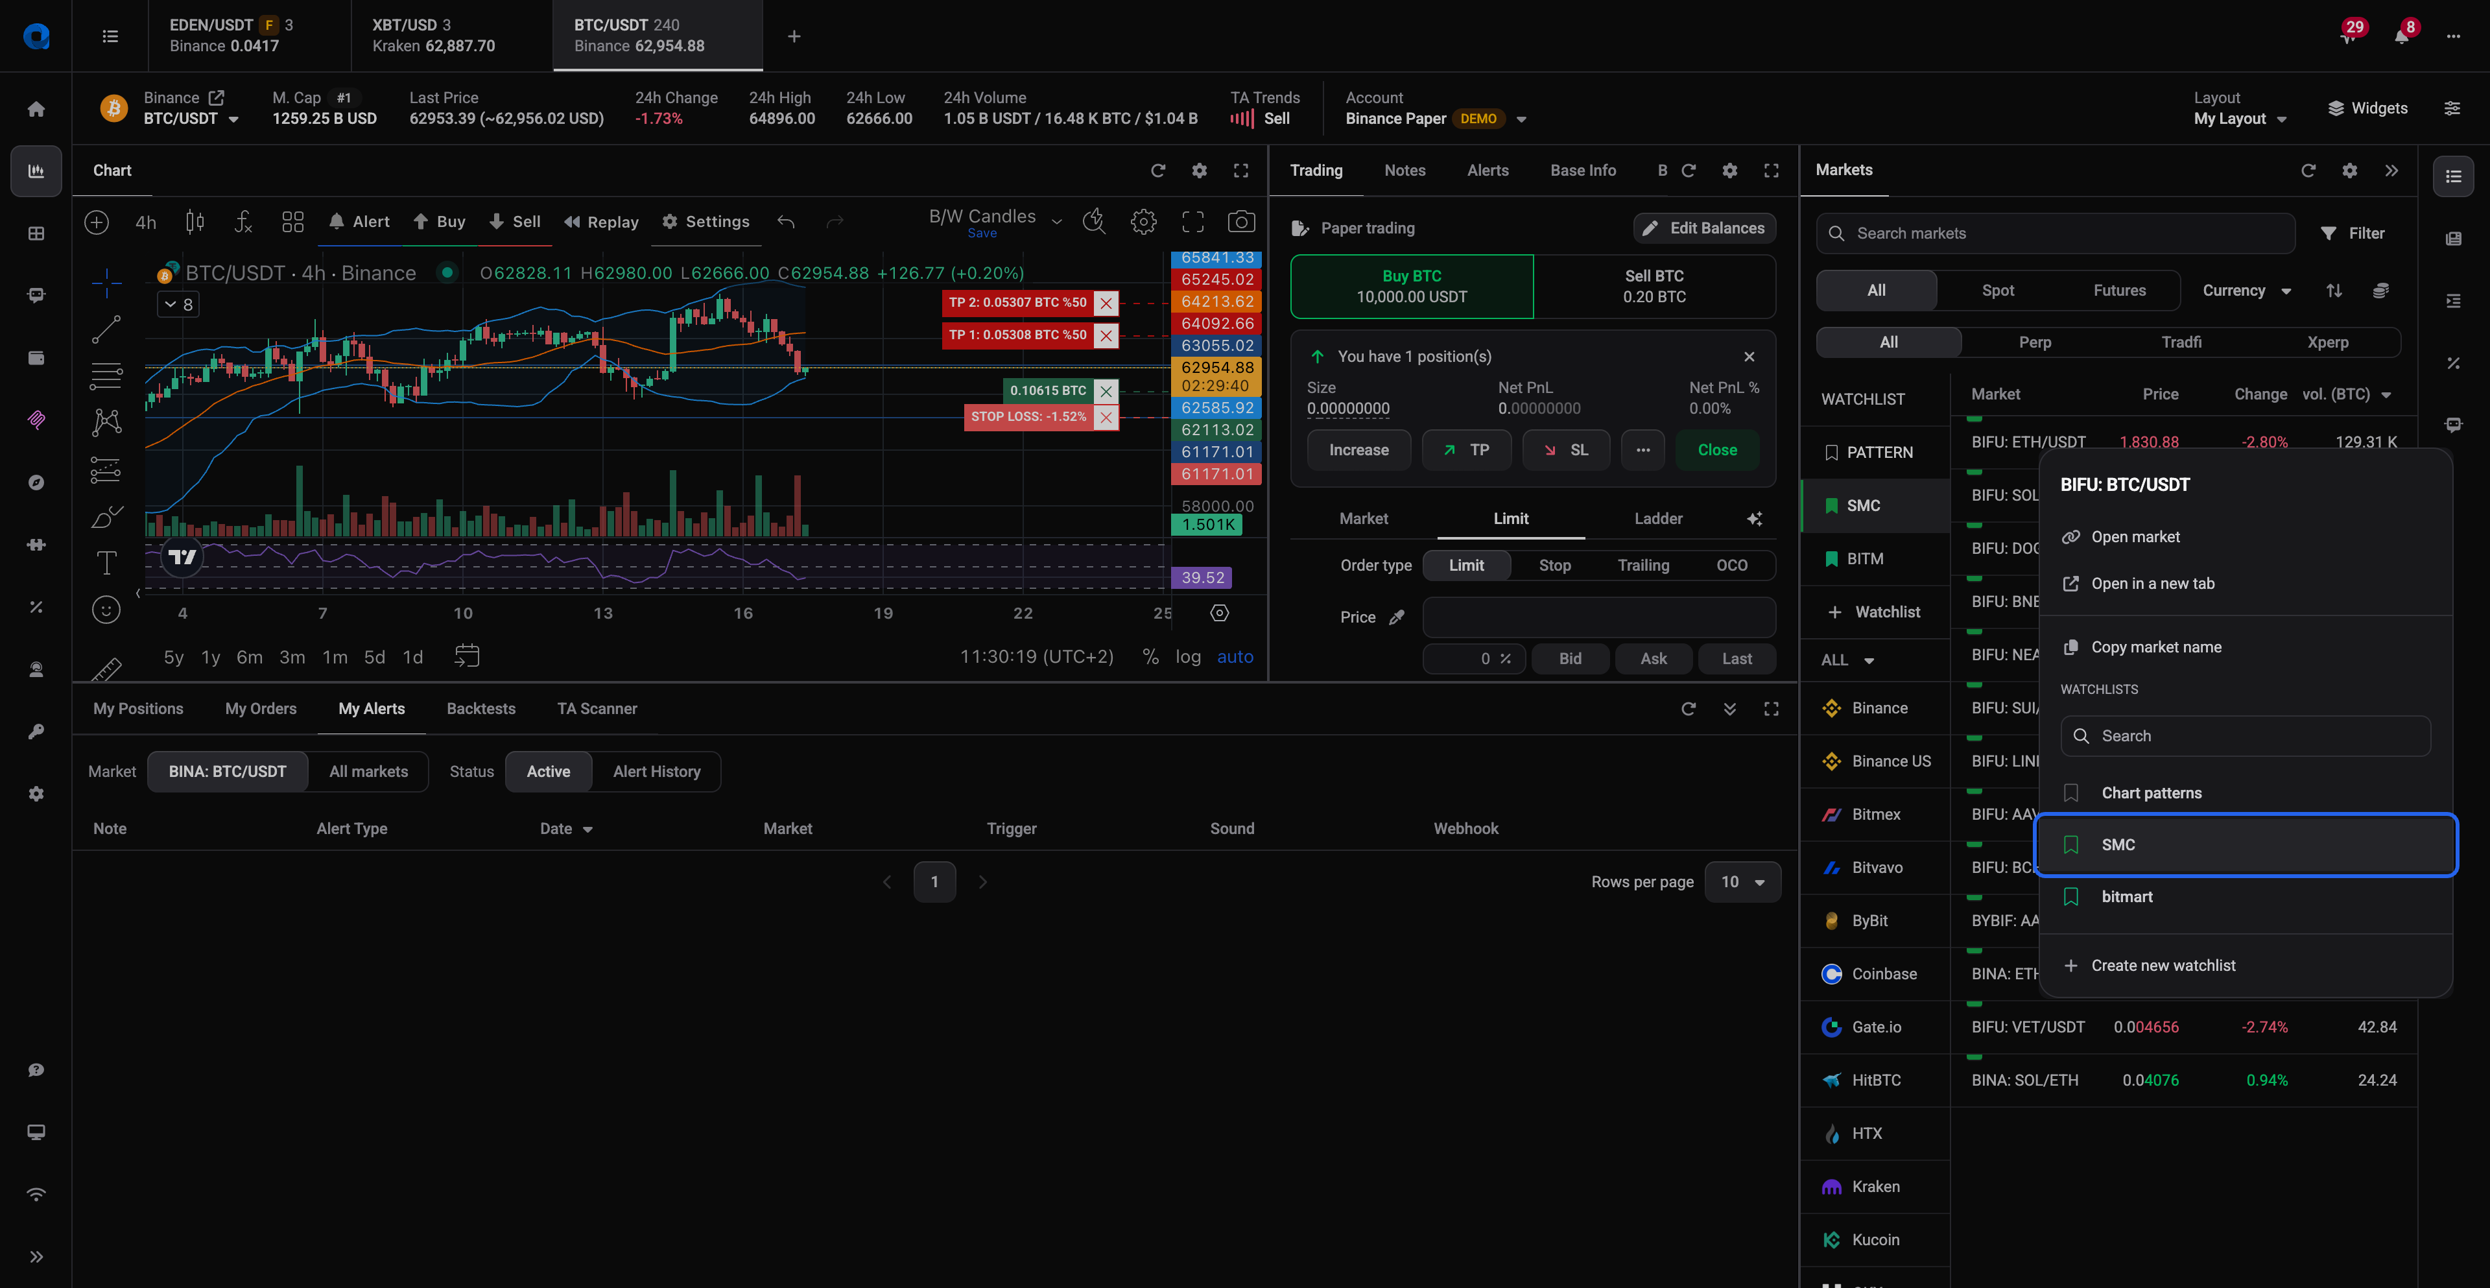Open the Binance exchange external link
This screenshot has height=1288, width=2490.
pos(217,98)
